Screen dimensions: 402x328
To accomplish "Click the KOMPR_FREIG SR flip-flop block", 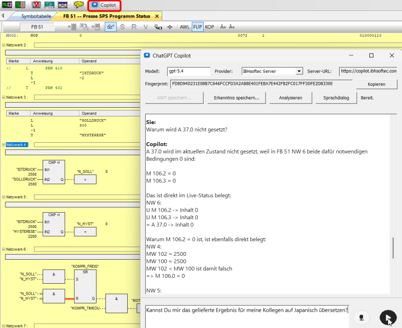I will pyautogui.click(x=85, y=286).
